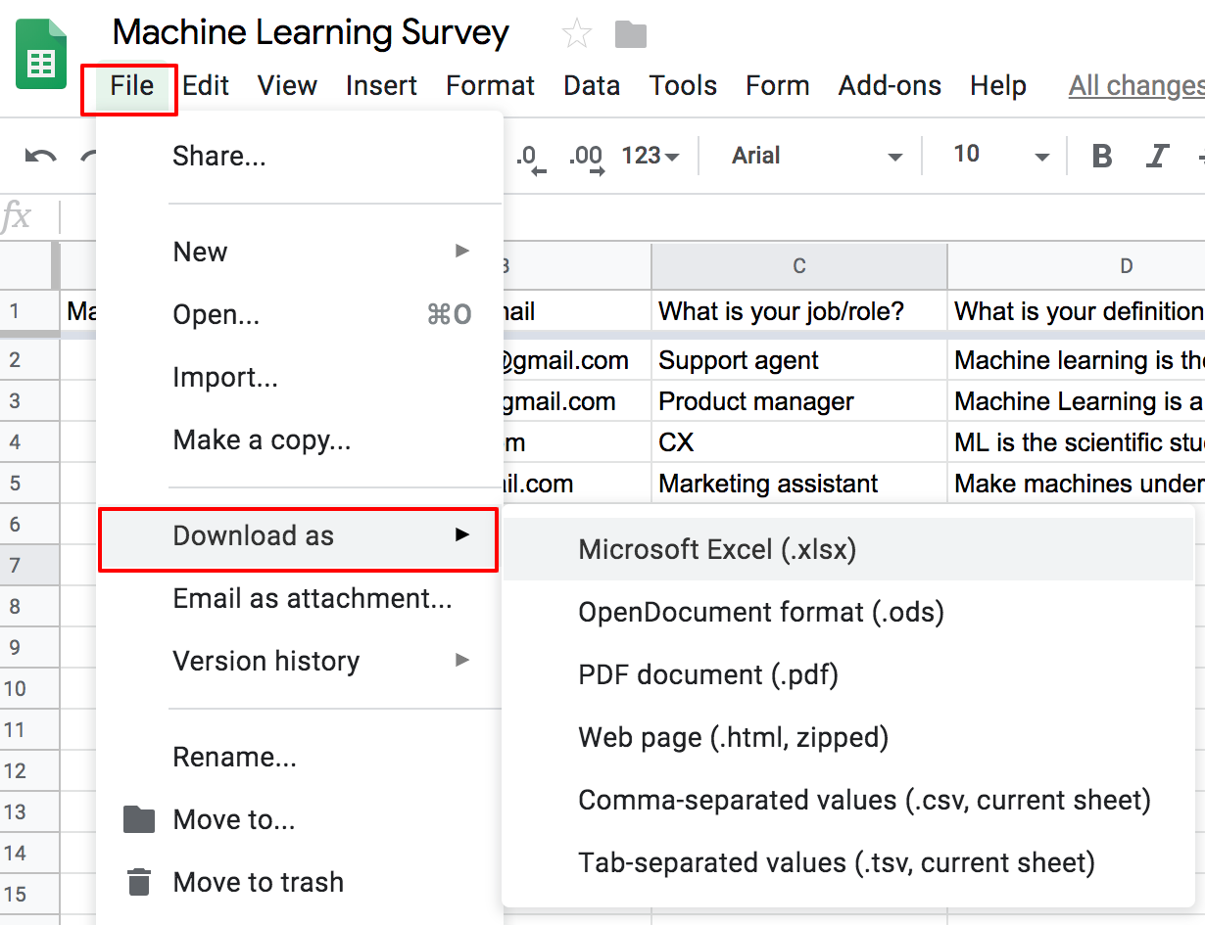The image size is (1205, 925).
Task: Apply italic formatting with I icon
Action: tap(1158, 156)
